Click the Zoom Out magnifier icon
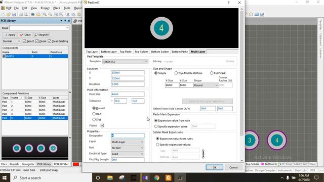 click(x=50, y=15)
